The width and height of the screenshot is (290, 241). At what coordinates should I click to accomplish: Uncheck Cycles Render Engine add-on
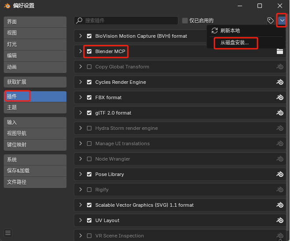(x=89, y=82)
